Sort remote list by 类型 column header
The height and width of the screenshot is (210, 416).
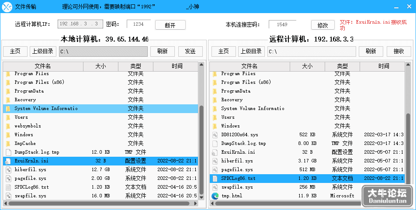pyautogui.click(x=342, y=66)
